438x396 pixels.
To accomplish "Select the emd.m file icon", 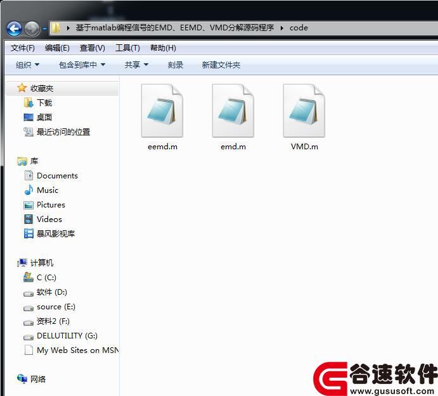I will point(233,111).
